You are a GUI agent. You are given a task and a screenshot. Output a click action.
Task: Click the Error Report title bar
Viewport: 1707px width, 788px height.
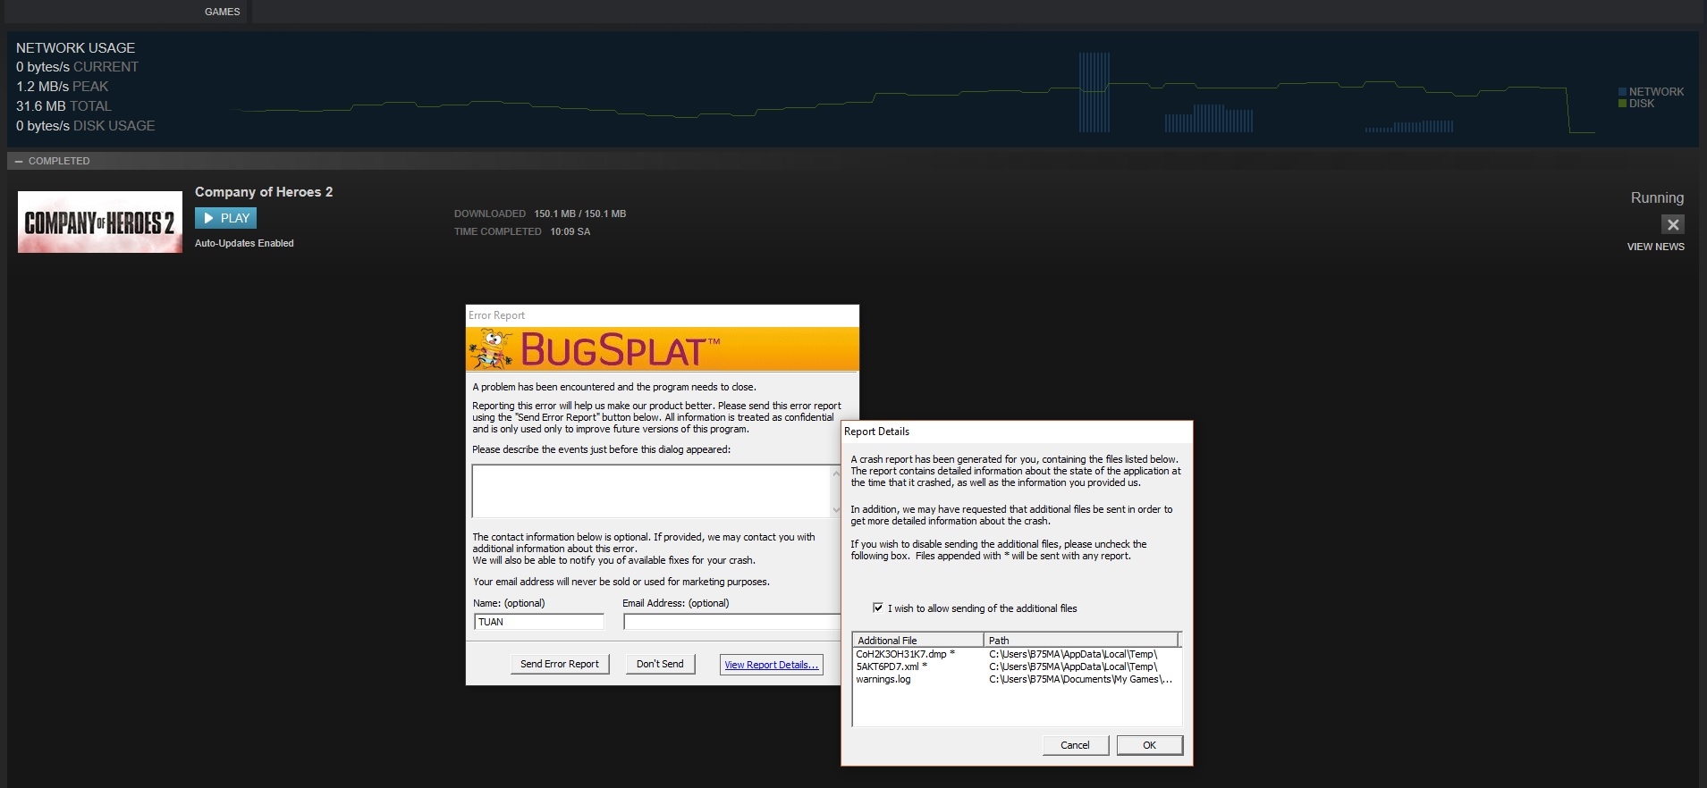(x=663, y=315)
